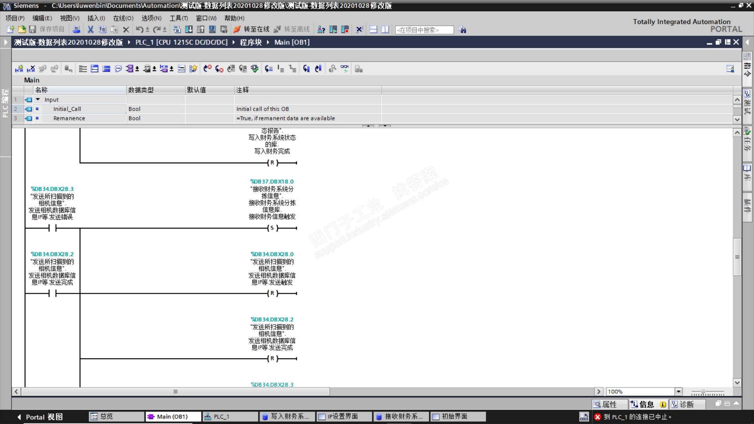Screen dimensions: 754x424
Task: Switch to the IP设置界面 editor tab
Action: pos(343,417)
